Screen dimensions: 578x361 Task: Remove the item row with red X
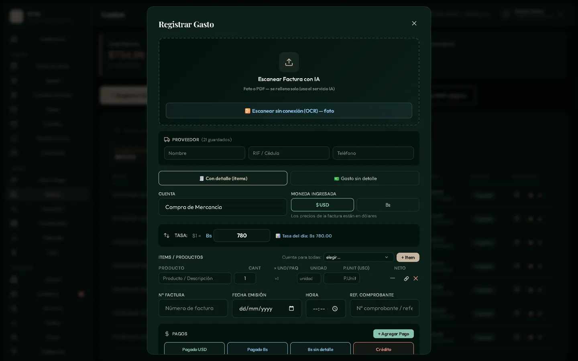pos(416,278)
